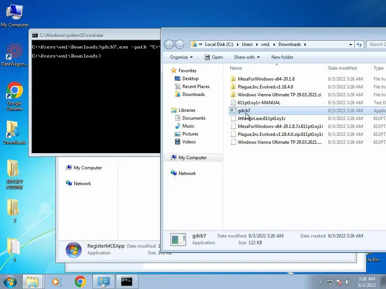386x289 pixels.
Task: Select the Plague.Inc.Evolved.v1.18.4.0 folder
Action: 265,87
